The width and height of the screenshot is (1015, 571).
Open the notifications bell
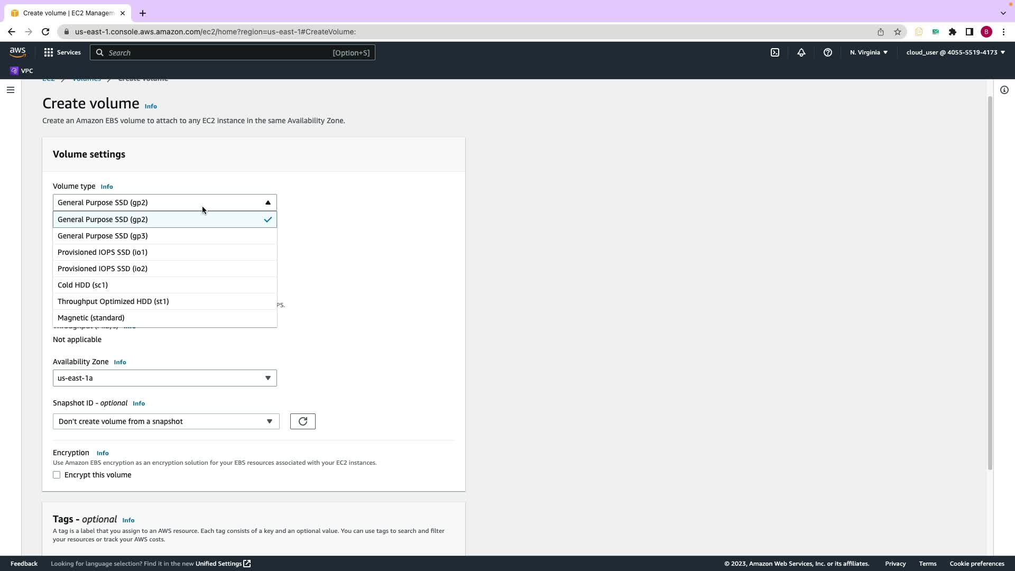[x=801, y=52]
